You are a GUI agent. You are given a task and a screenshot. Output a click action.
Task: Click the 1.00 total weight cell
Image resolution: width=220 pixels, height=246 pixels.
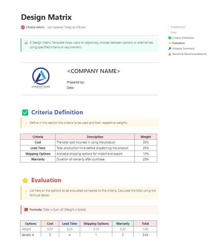145,229
